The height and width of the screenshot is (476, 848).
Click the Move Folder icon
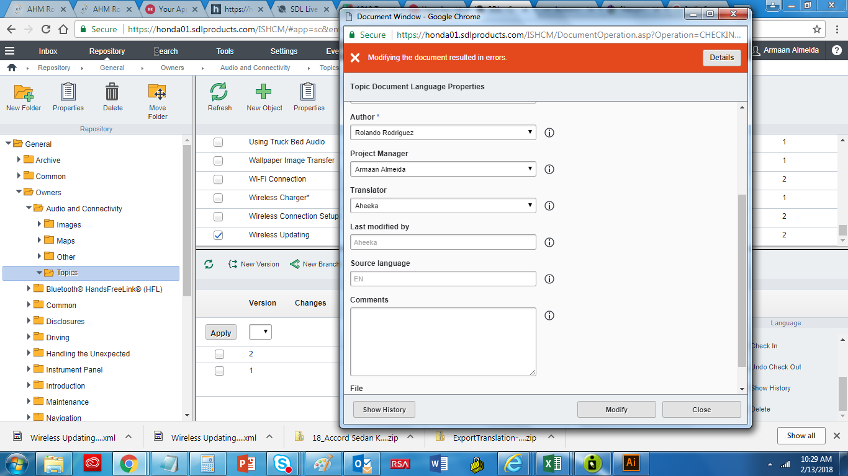(x=157, y=92)
